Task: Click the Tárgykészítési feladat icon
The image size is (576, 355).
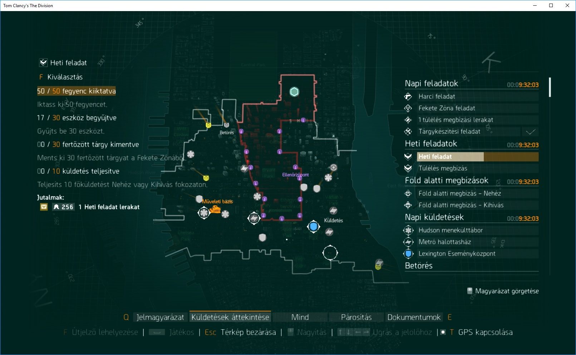Action: tap(408, 132)
